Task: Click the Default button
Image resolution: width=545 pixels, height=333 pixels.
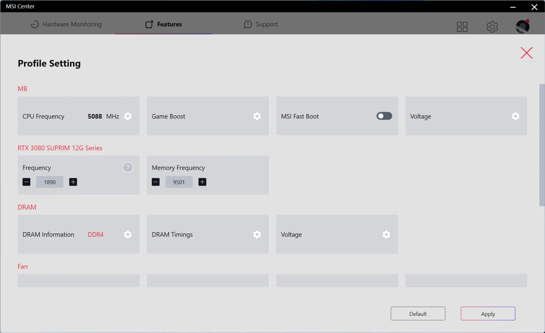Action: pos(418,314)
